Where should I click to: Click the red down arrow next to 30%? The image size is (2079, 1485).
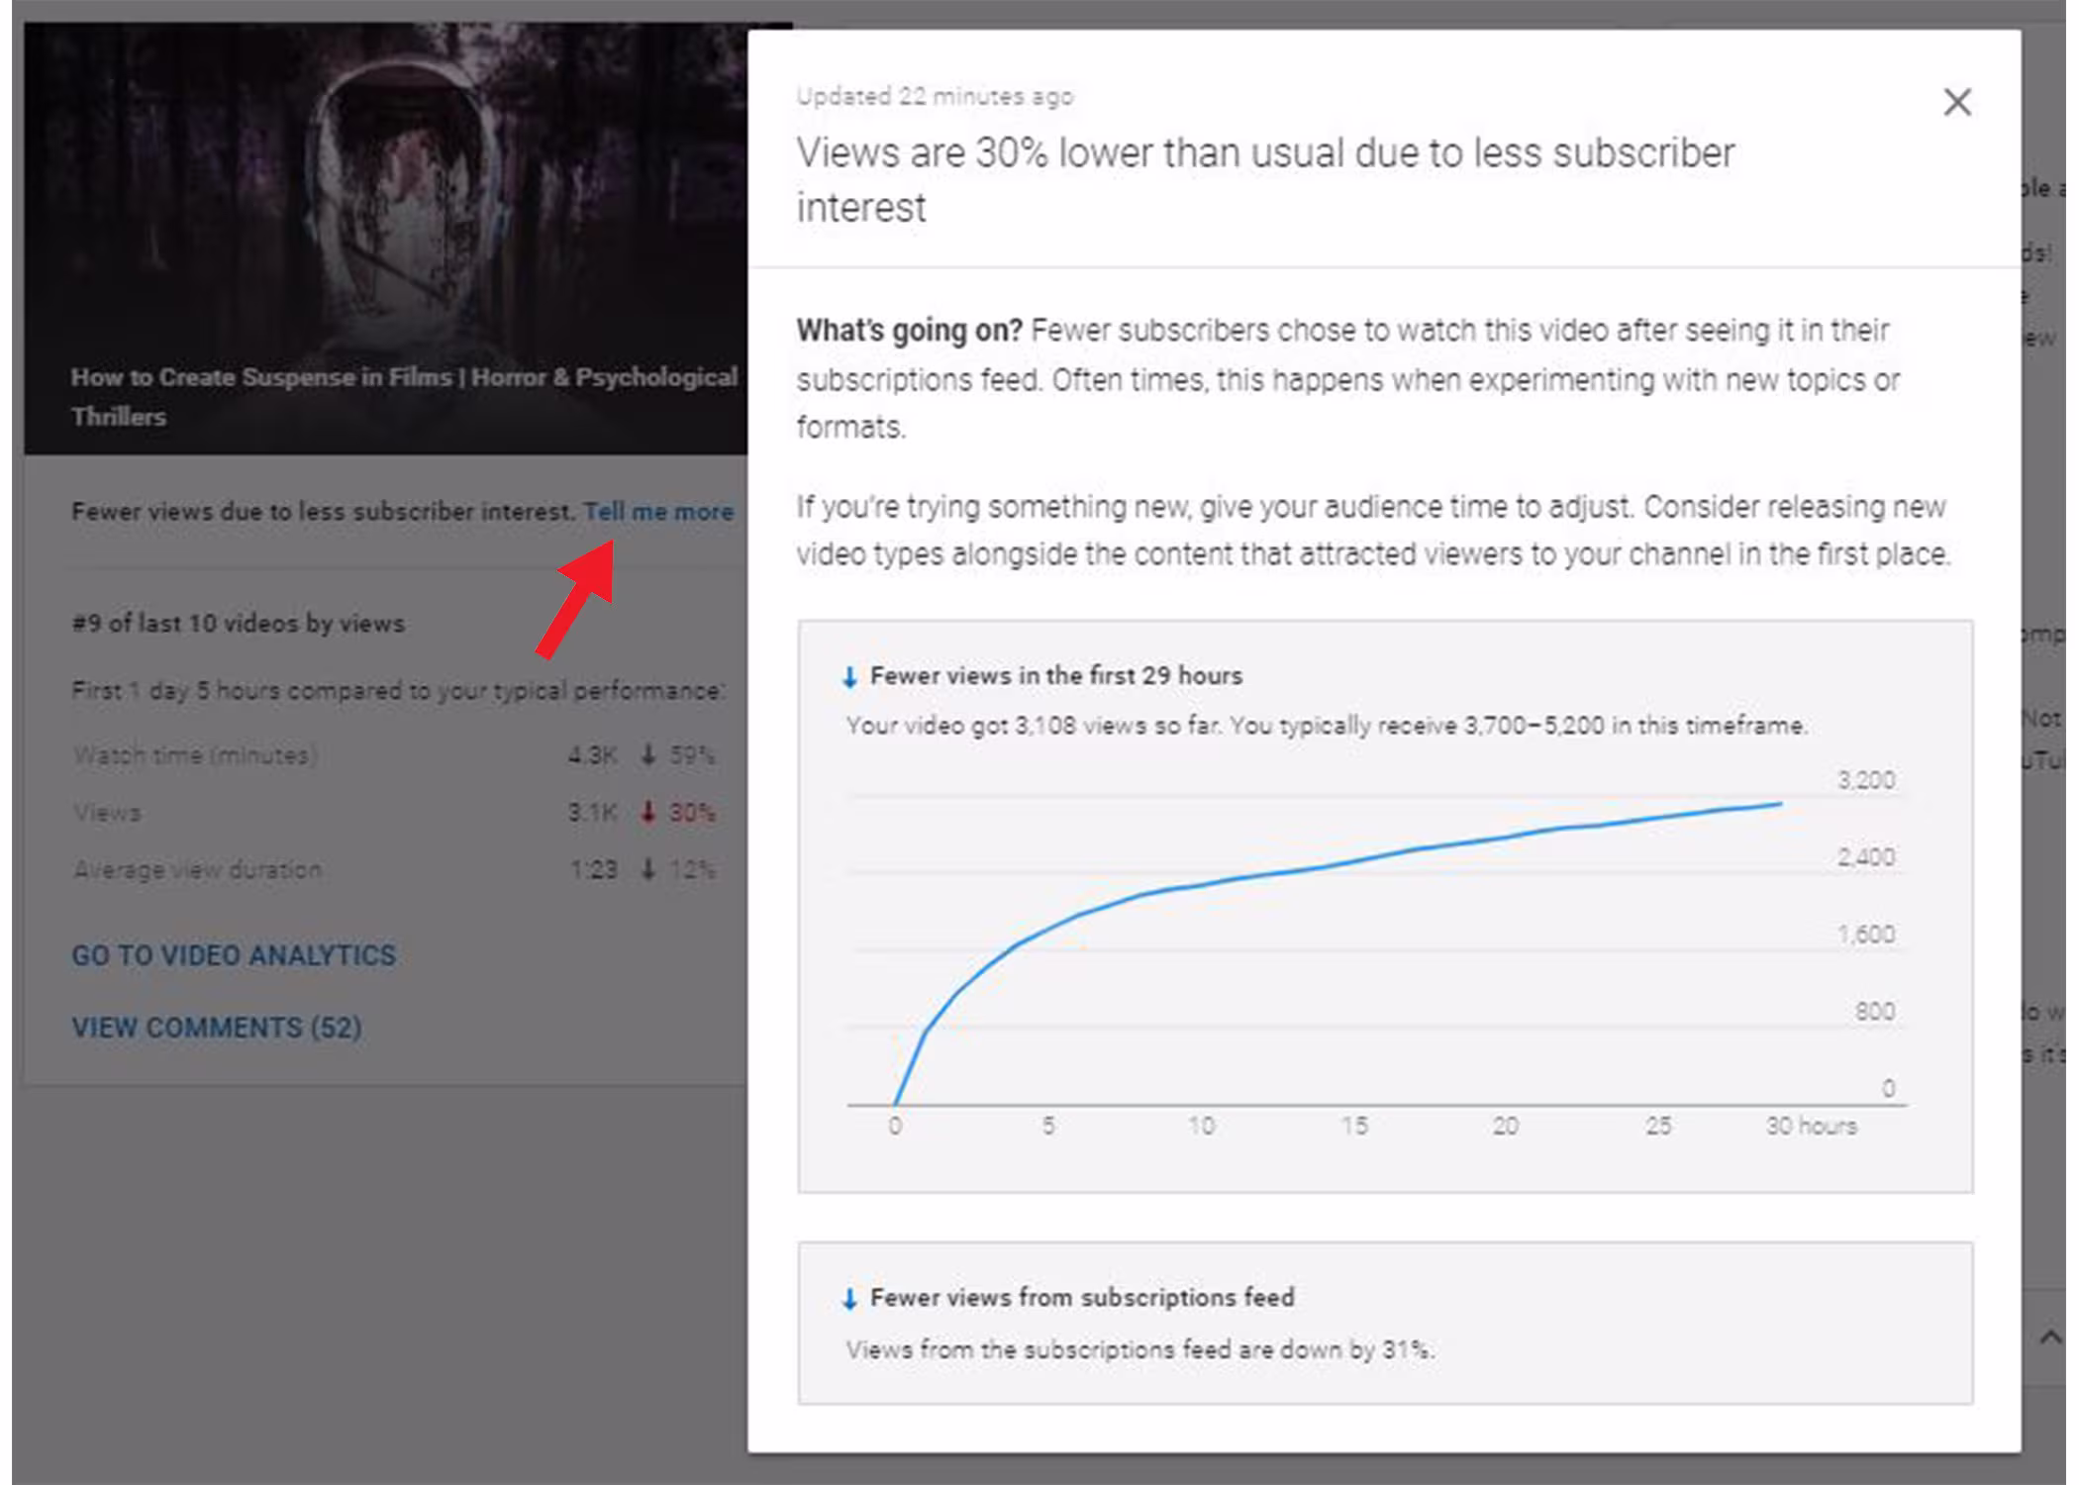[x=648, y=813]
